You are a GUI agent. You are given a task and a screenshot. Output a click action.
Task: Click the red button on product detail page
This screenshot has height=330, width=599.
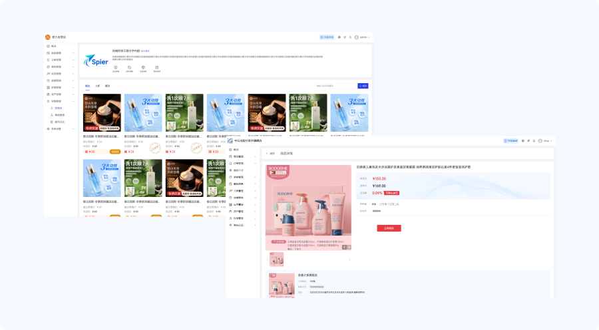point(389,228)
